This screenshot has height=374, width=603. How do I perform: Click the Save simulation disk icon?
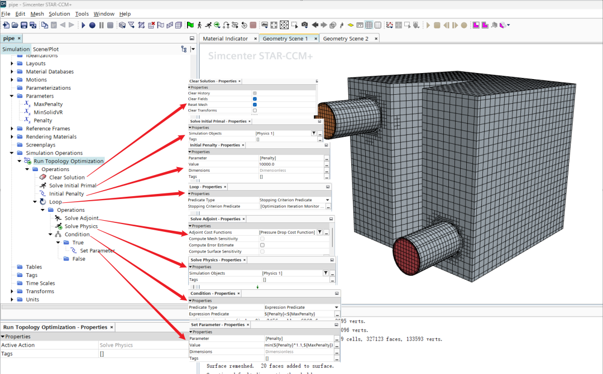24,25
